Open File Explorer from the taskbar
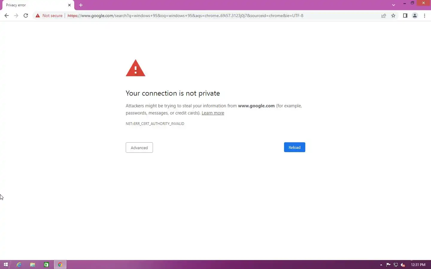Screen dimensions: 431x269 33,265
